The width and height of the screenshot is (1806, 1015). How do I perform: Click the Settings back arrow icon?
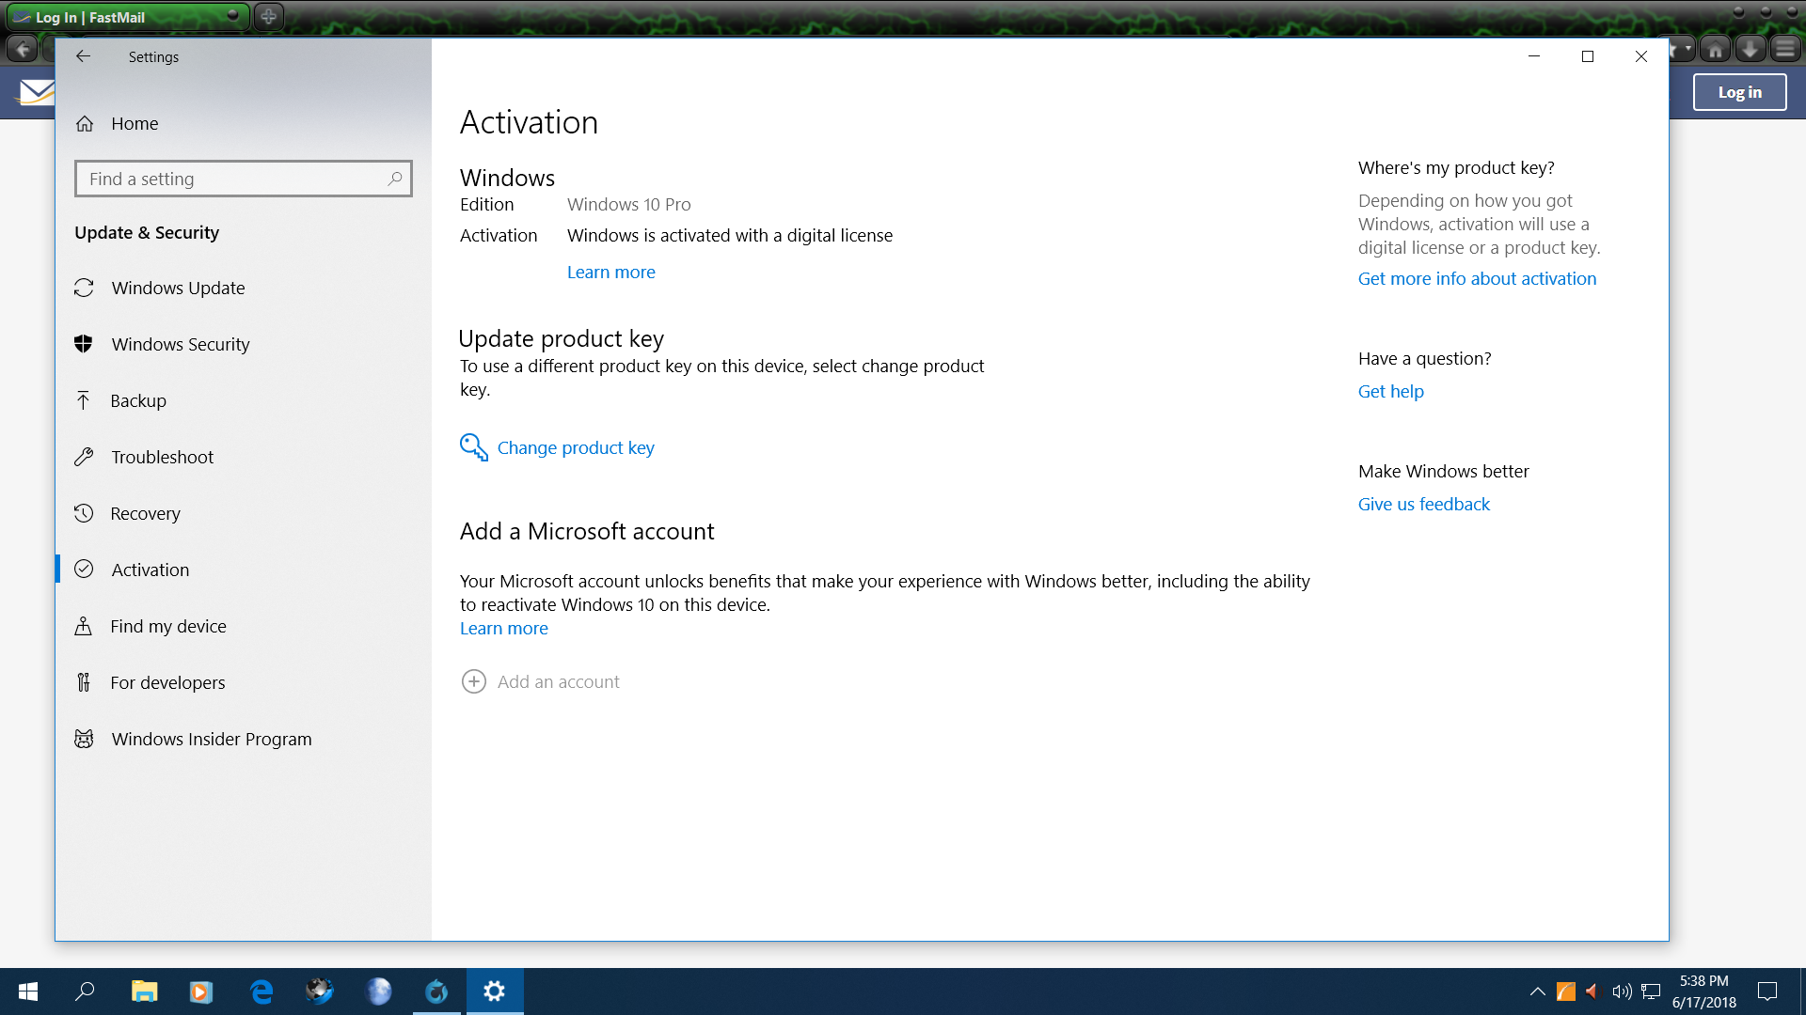83,56
